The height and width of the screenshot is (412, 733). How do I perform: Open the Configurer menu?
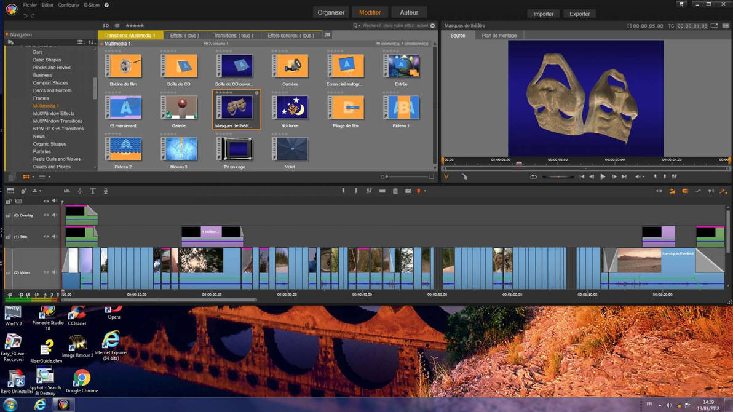pos(69,5)
